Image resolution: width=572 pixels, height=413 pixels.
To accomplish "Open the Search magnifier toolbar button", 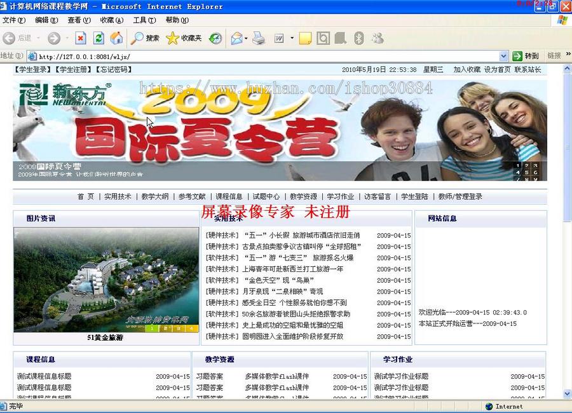I will coord(145,38).
